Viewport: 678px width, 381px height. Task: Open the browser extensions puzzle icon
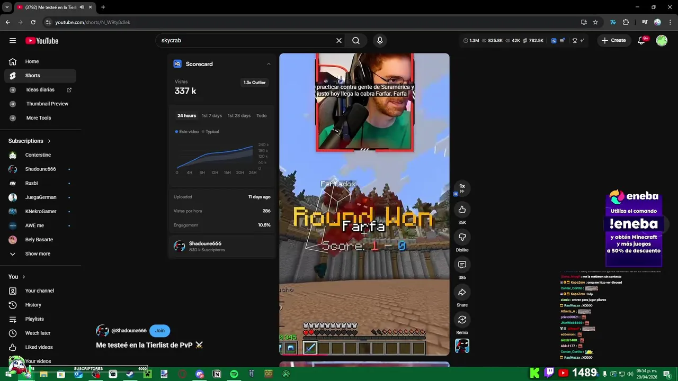coord(626,22)
